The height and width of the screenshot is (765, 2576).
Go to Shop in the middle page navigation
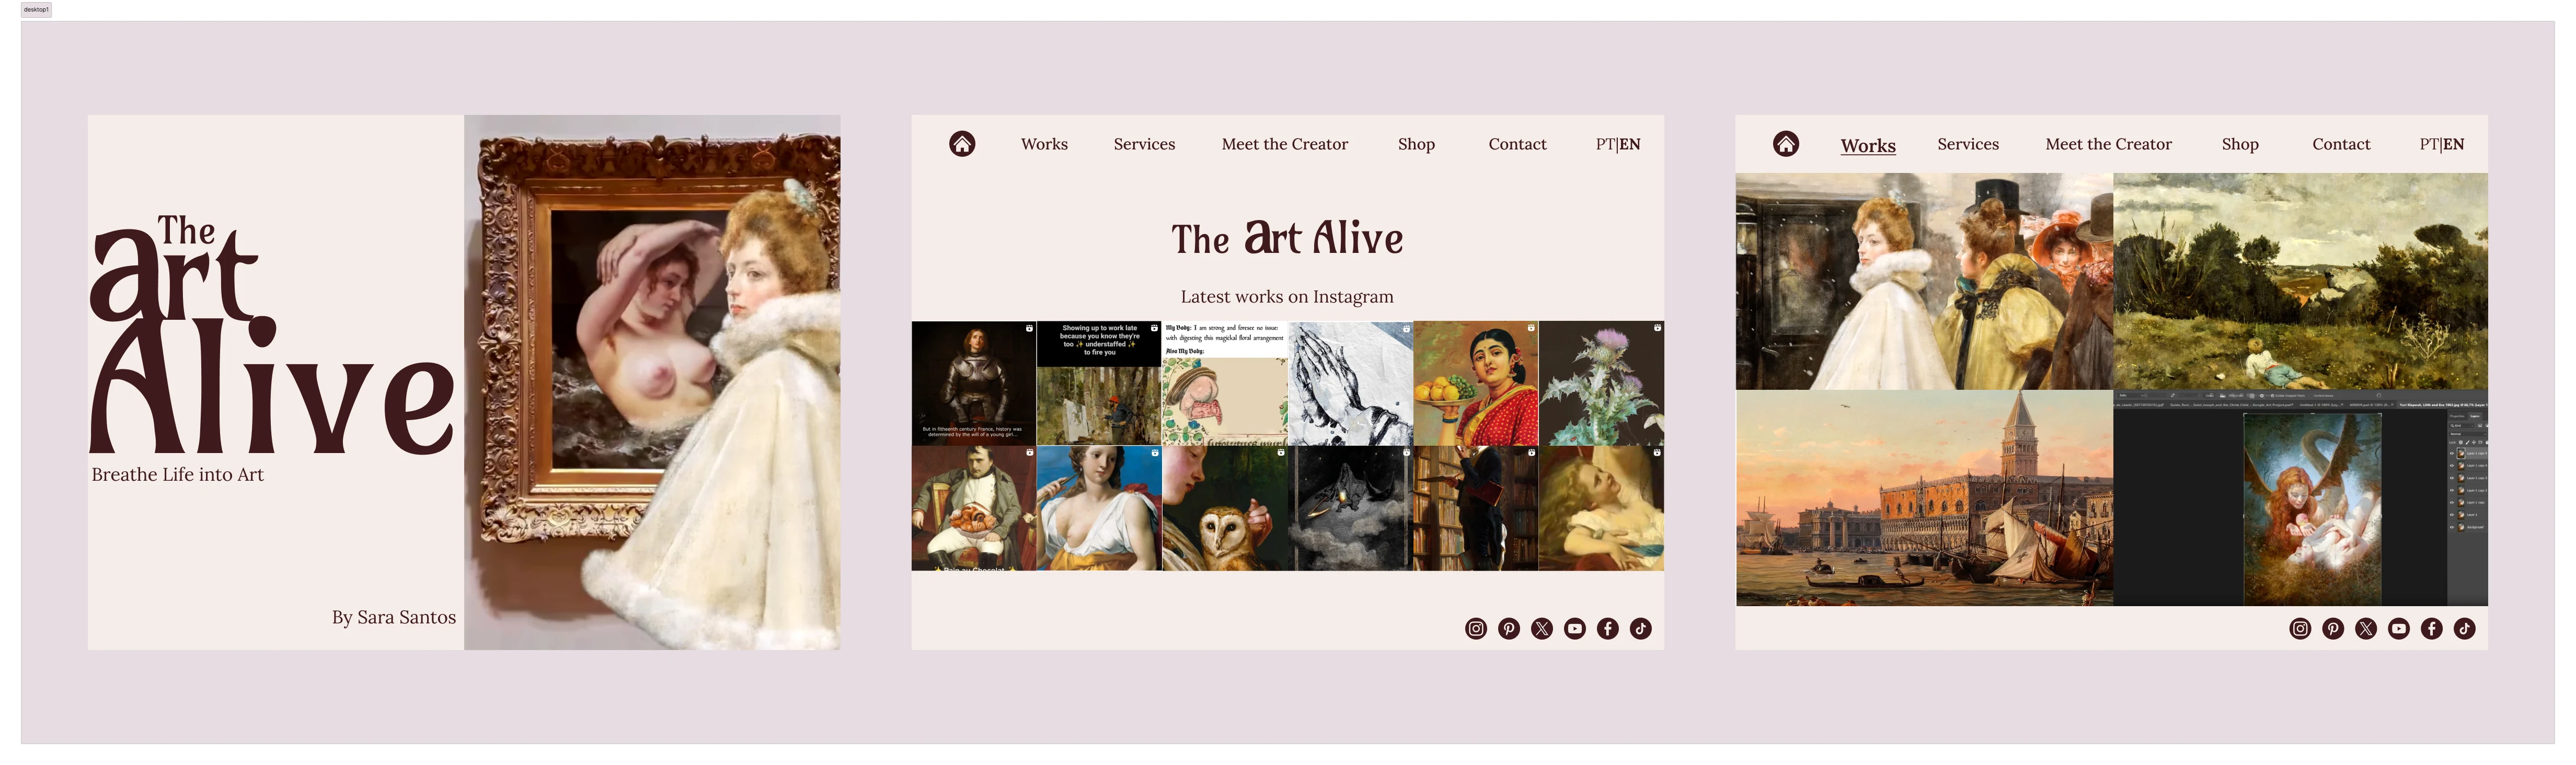(x=1416, y=144)
